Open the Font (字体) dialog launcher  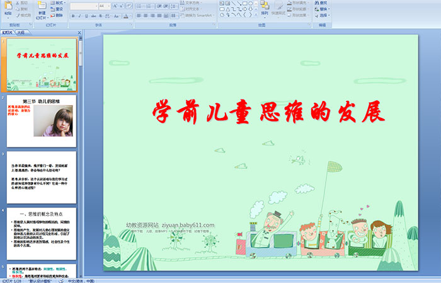(x=131, y=25)
